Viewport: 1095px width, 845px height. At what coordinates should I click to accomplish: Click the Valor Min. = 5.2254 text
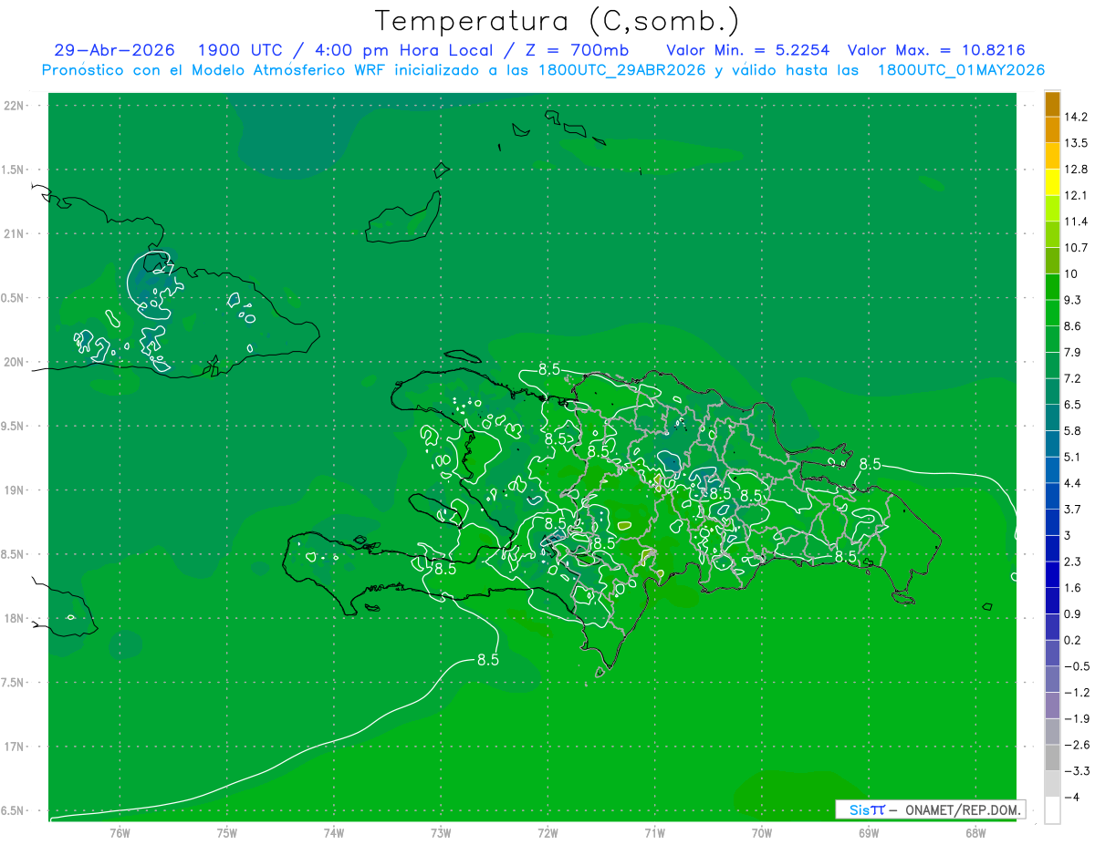click(x=748, y=50)
